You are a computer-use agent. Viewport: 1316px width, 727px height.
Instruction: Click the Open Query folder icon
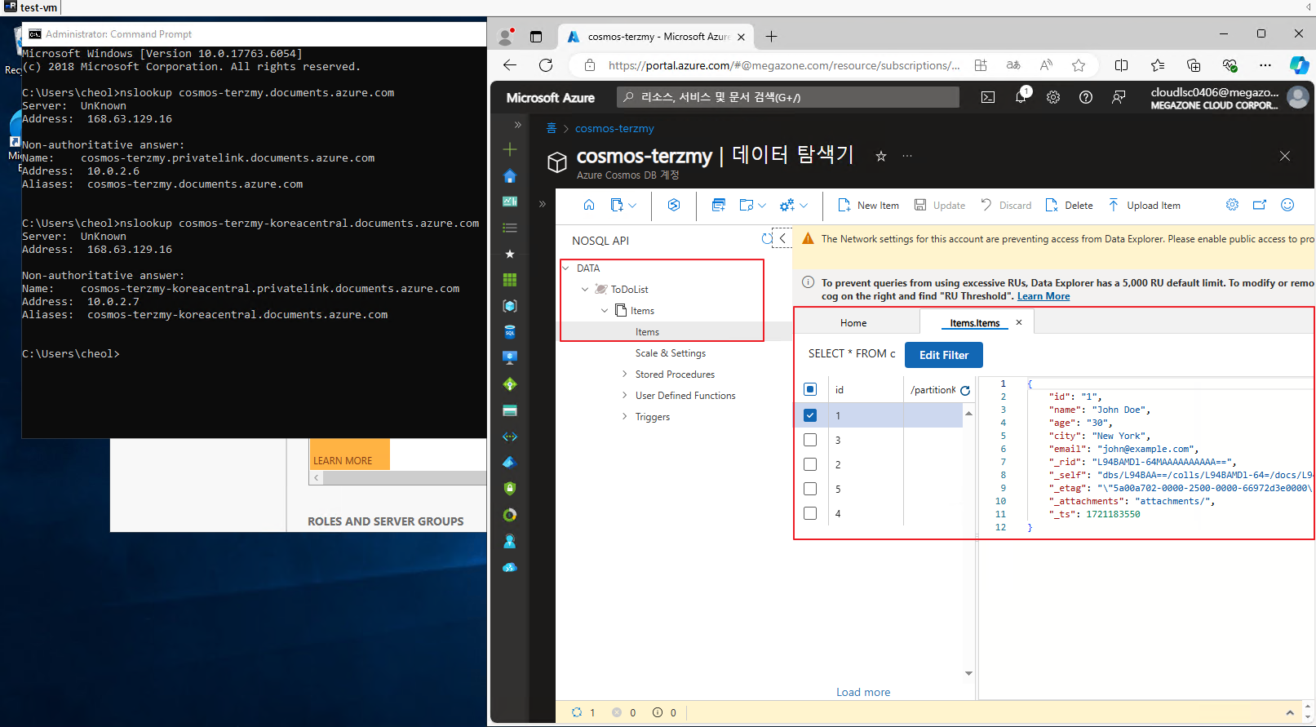[x=747, y=205]
